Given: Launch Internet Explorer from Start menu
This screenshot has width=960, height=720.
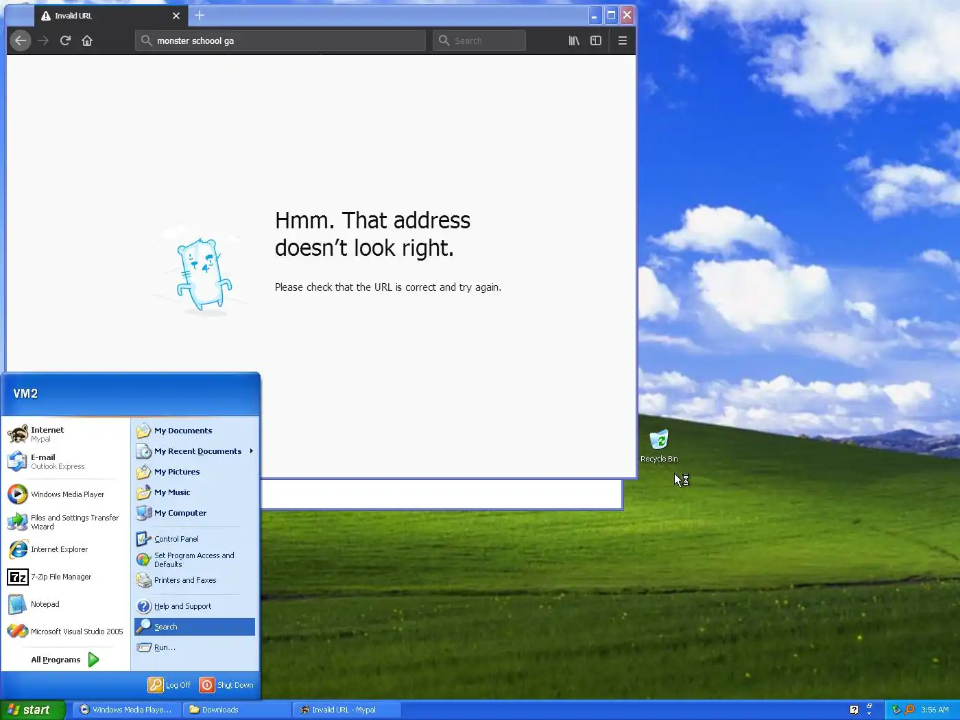Looking at the screenshot, I should [67, 549].
